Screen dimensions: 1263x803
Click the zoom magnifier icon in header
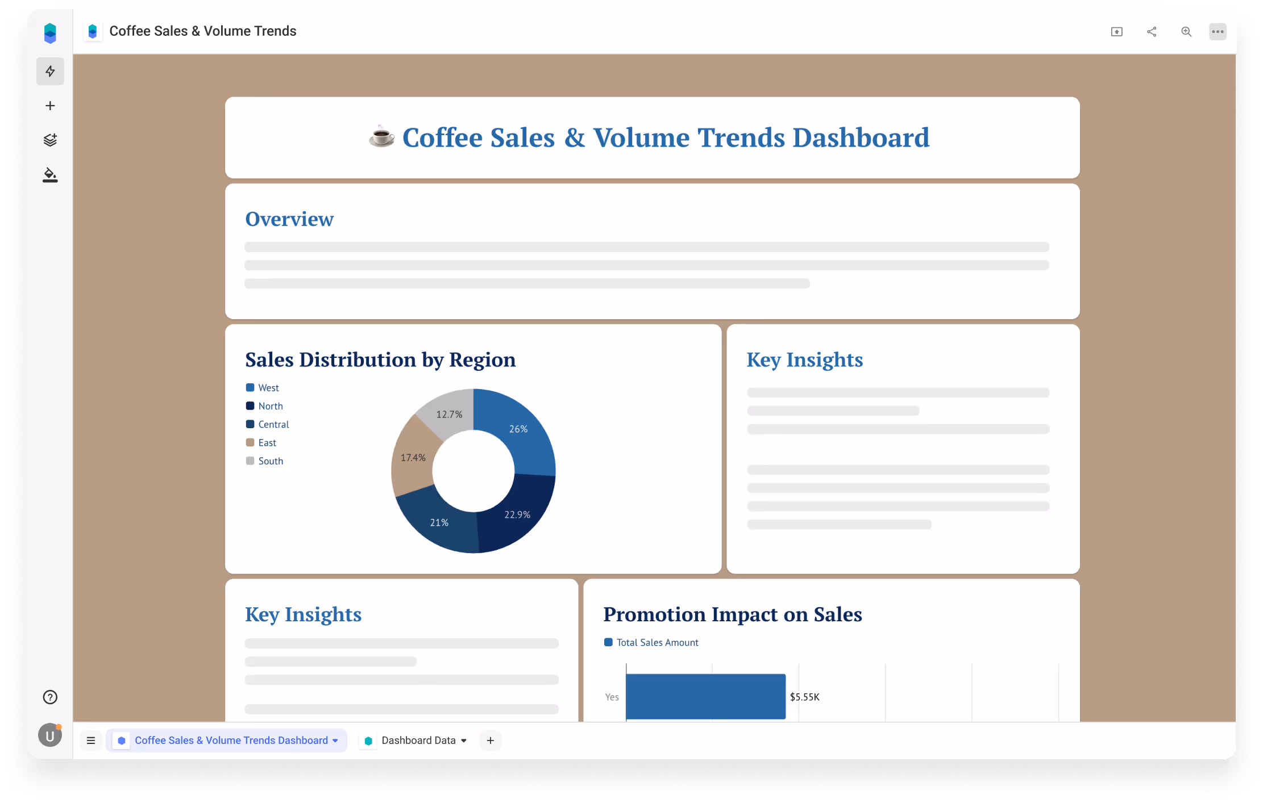point(1186,32)
